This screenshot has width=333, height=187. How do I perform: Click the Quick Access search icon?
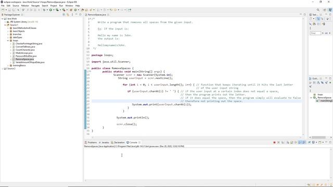coord(318,10)
